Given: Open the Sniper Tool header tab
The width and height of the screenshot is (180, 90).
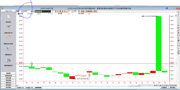Looking at the screenshot, I should pyautogui.click(x=8, y=11).
